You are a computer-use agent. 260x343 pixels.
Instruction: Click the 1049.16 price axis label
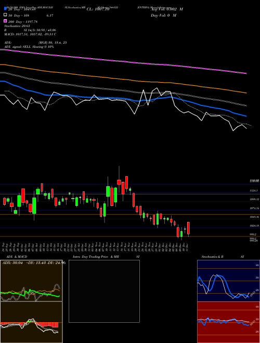point(254,217)
